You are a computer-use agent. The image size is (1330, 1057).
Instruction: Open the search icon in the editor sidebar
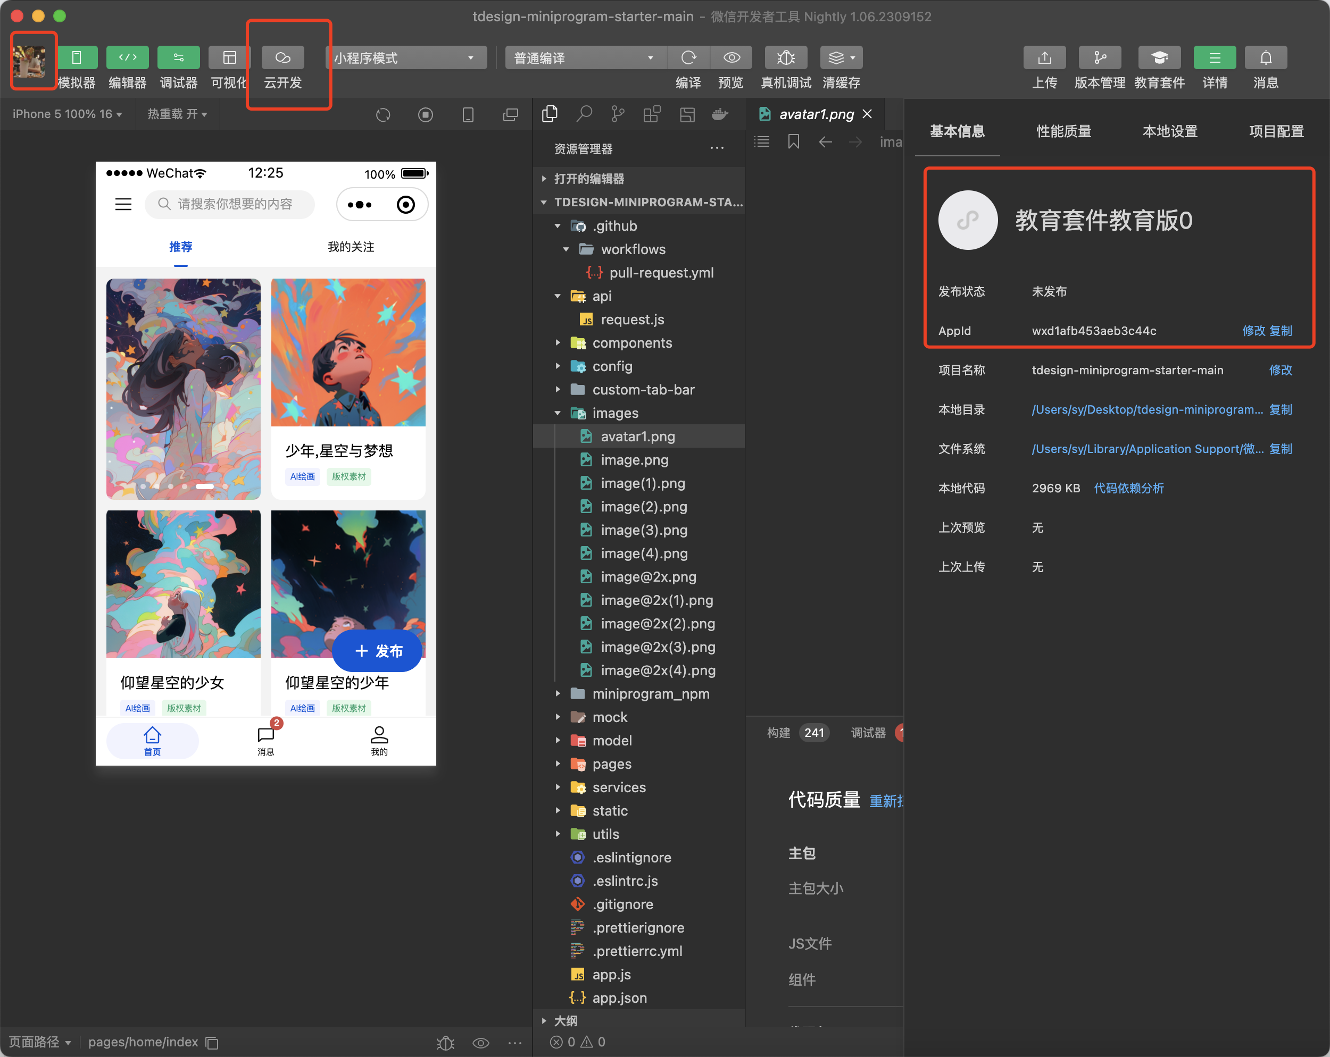point(584,114)
